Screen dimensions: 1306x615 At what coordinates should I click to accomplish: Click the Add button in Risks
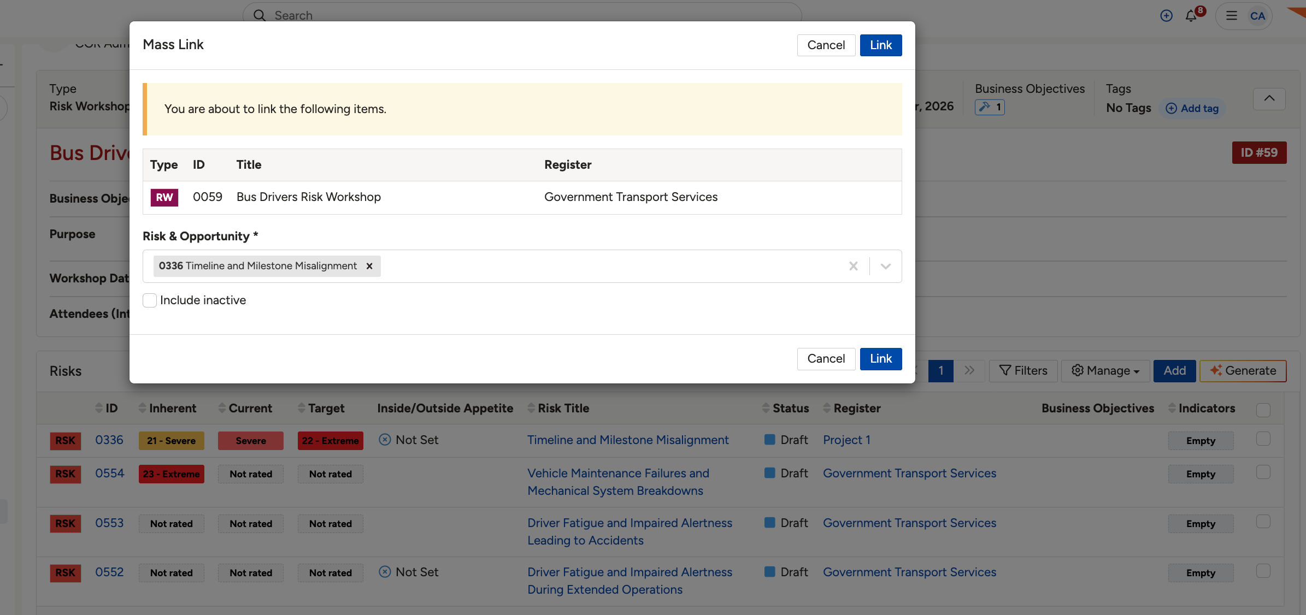coord(1175,371)
